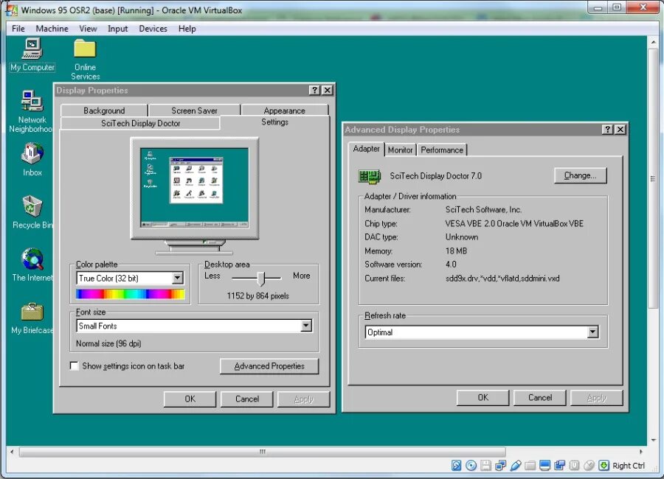This screenshot has width=664, height=479.
Task: Select the Adapter tab
Action: tap(366, 149)
